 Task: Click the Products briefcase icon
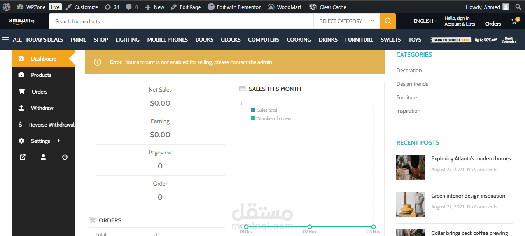point(21,75)
